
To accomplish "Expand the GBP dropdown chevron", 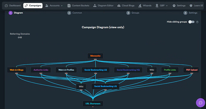I will pyautogui.click(x=167, y=6).
